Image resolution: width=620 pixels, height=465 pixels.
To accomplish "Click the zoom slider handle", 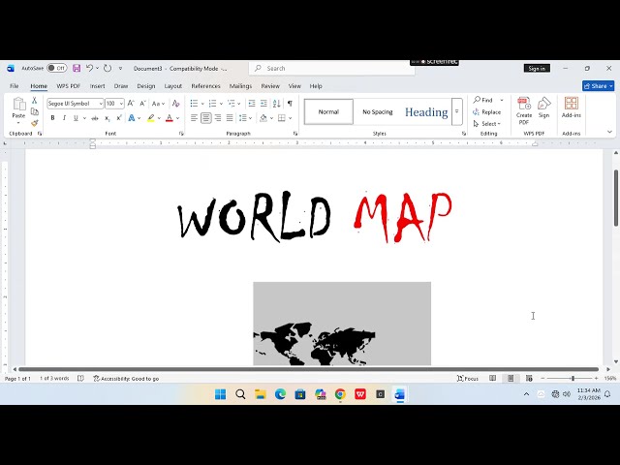I will [x=573, y=379].
